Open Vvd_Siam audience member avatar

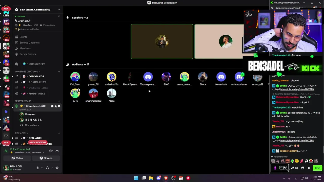pos(75,77)
